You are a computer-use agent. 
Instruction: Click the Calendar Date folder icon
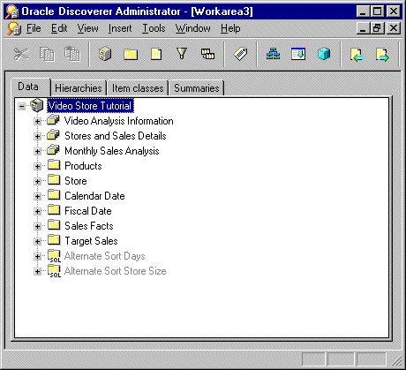coord(54,195)
